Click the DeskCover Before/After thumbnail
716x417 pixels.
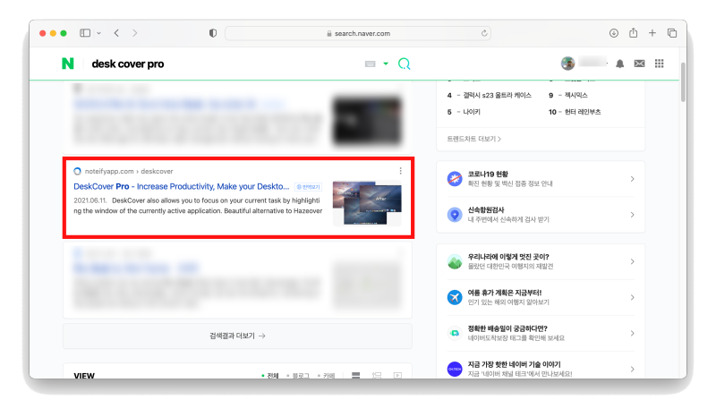click(367, 203)
